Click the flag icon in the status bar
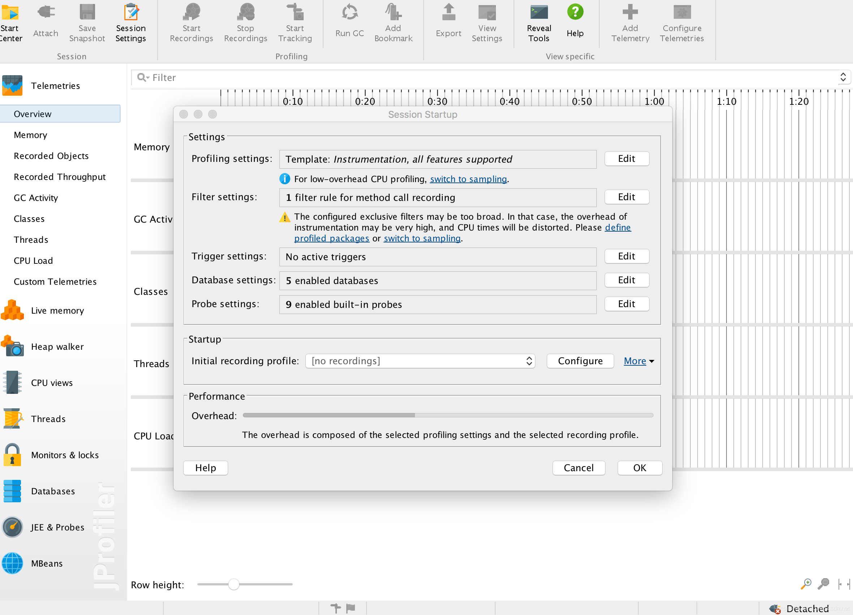 coord(351,608)
